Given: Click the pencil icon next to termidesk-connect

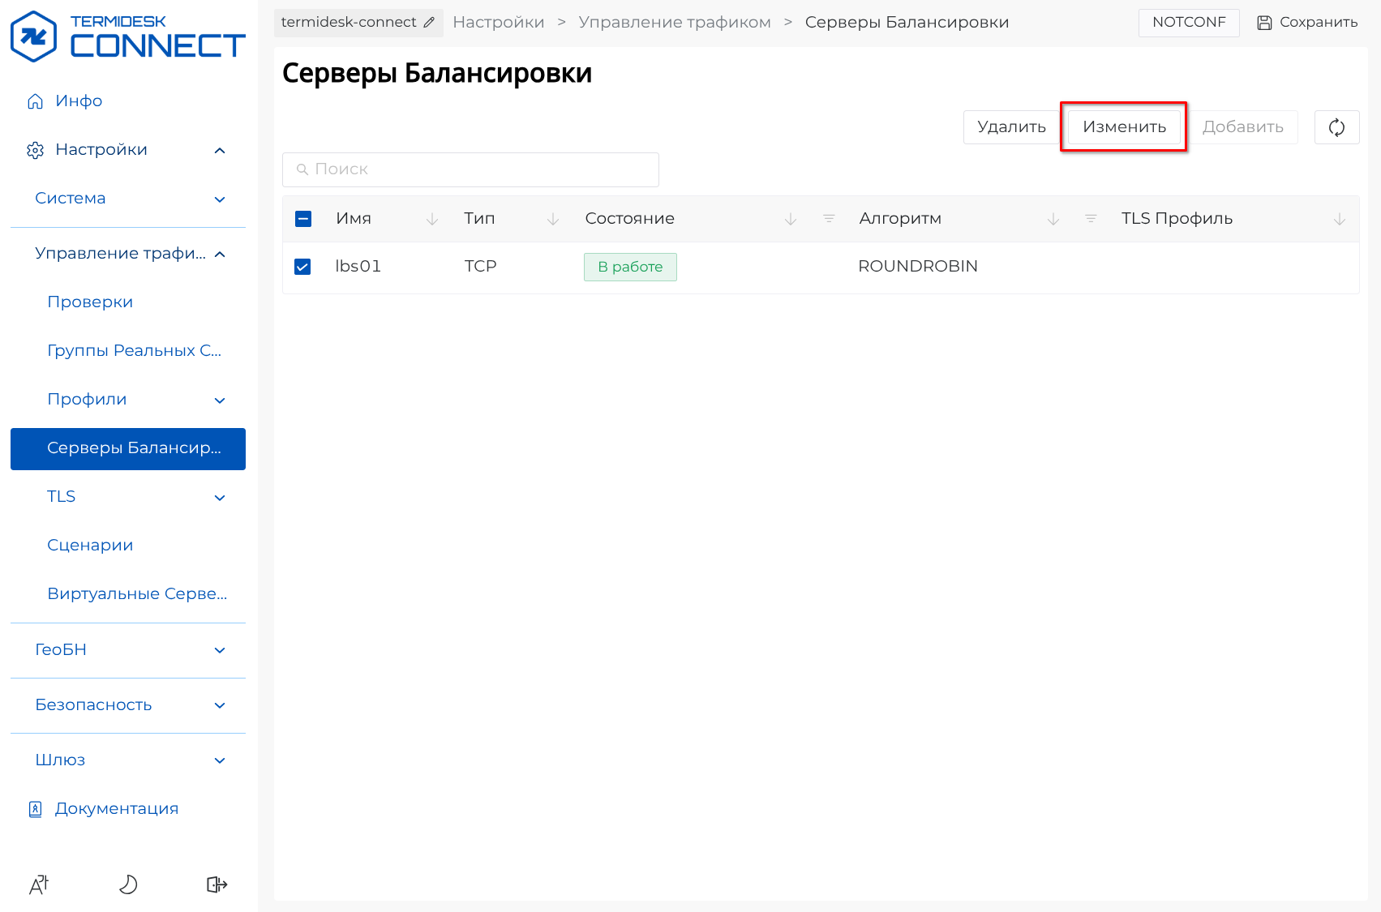Looking at the screenshot, I should pyautogui.click(x=429, y=23).
